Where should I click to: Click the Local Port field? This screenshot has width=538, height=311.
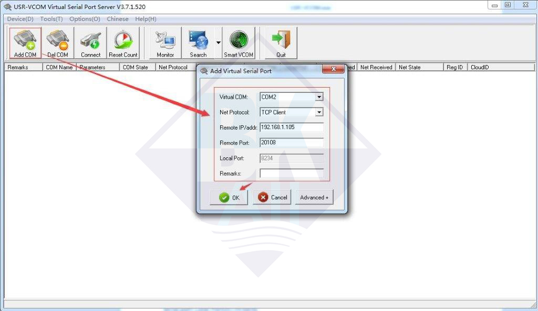coord(291,158)
